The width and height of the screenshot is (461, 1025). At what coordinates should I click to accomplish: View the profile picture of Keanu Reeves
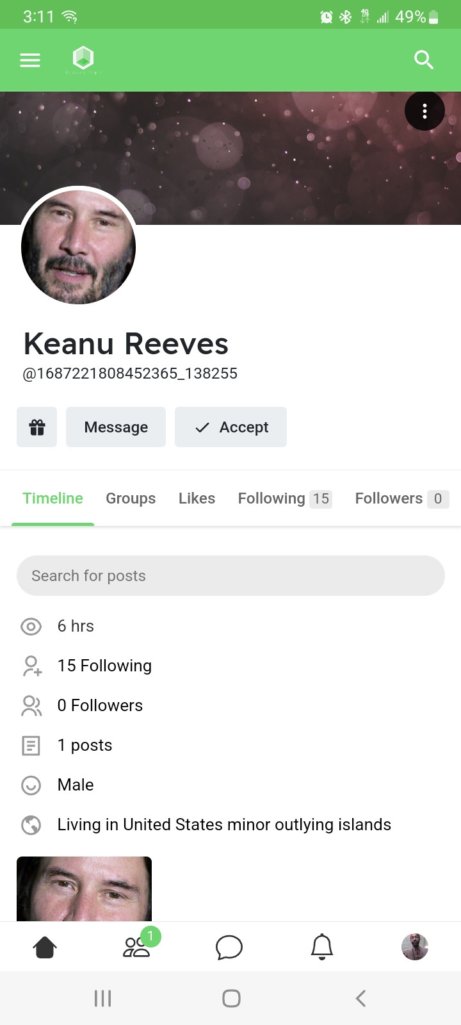(x=78, y=247)
